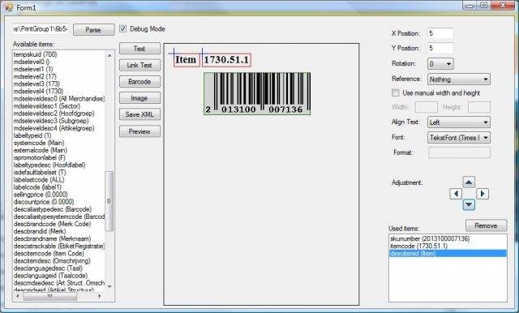The width and height of the screenshot is (519, 313).
Task: Select descitemid (Item) in Used items
Action: 448,254
